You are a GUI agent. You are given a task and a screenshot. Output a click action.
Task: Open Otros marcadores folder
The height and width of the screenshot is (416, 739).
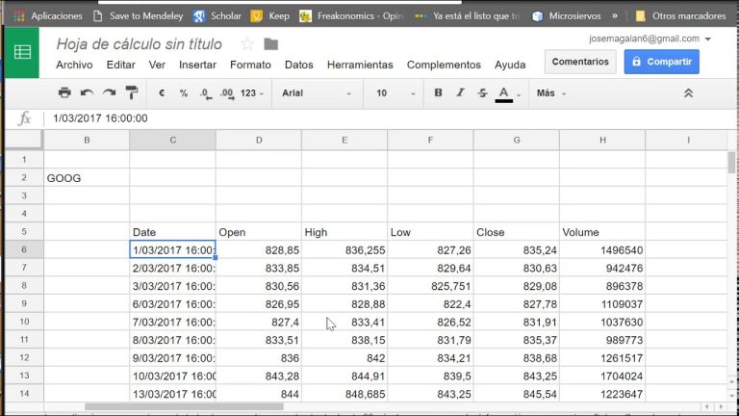pos(680,16)
